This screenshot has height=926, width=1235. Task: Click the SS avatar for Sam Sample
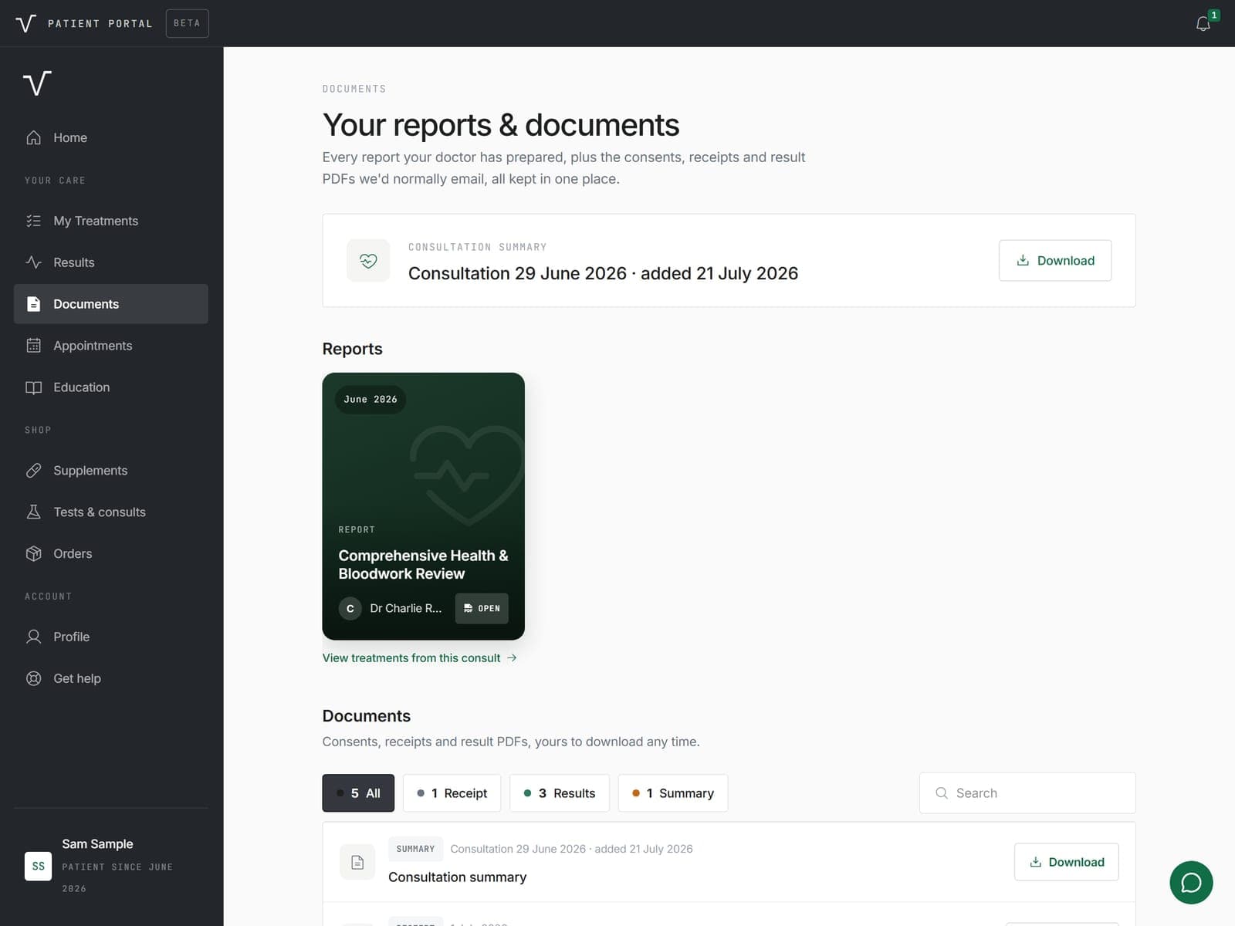pyautogui.click(x=38, y=866)
